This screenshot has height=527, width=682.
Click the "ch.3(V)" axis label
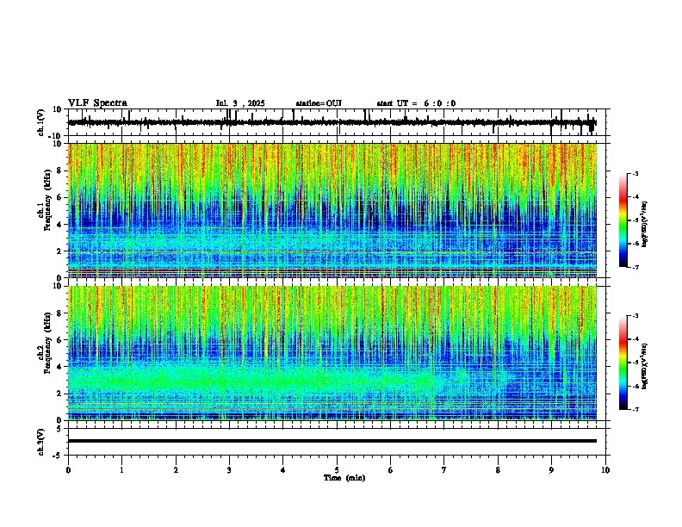point(41,443)
